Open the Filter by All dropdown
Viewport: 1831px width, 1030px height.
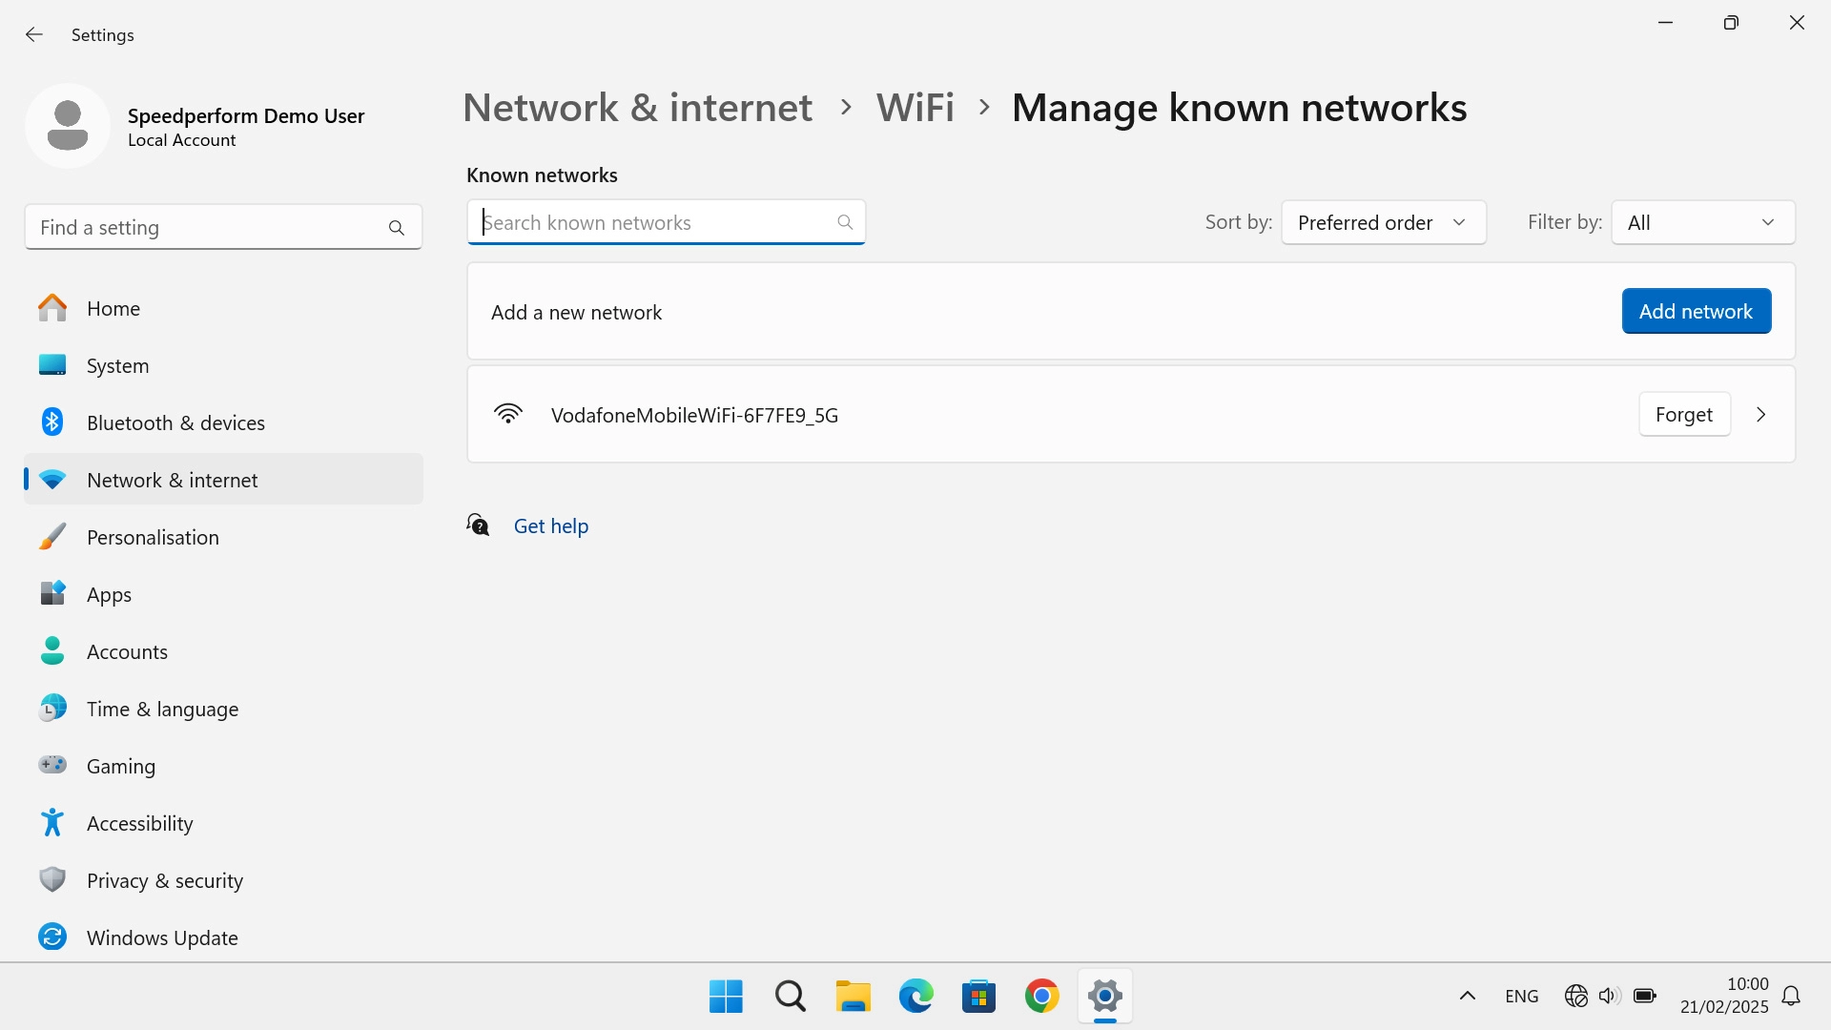(x=1701, y=222)
